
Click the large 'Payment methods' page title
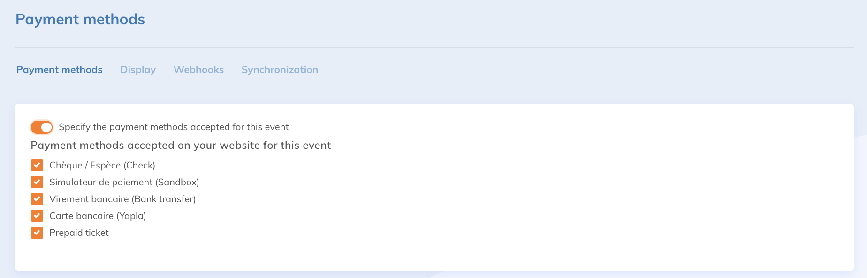(x=80, y=19)
